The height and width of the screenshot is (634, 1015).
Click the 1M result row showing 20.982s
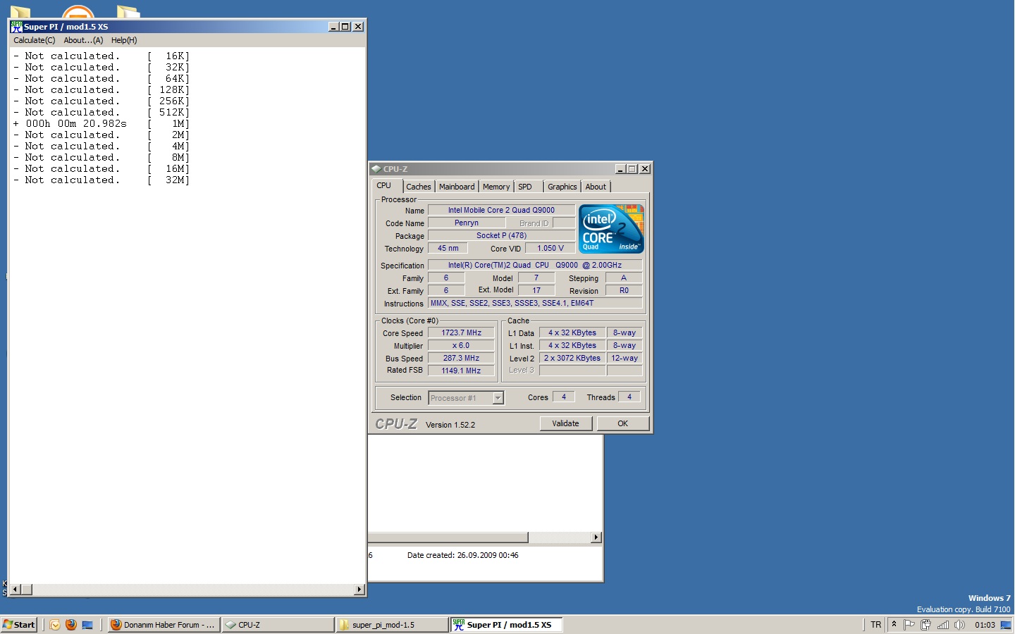pyautogui.click(x=101, y=123)
